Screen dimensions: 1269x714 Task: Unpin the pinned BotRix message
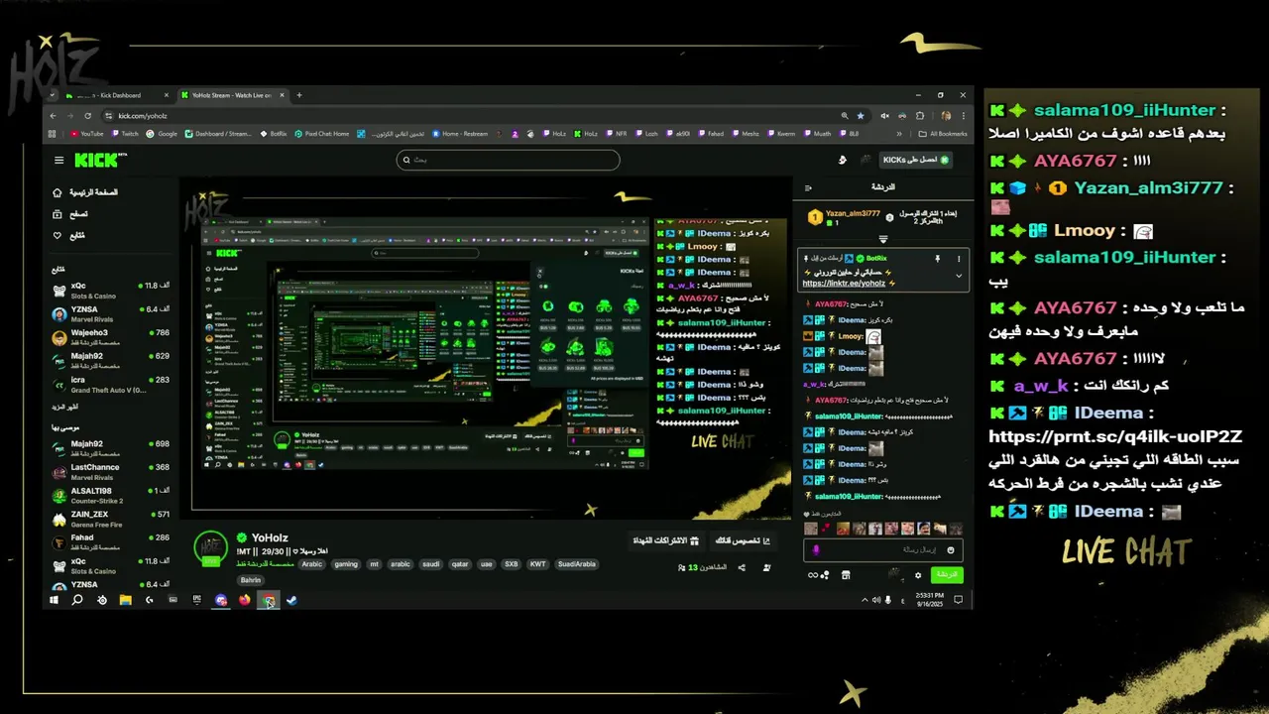click(x=938, y=259)
